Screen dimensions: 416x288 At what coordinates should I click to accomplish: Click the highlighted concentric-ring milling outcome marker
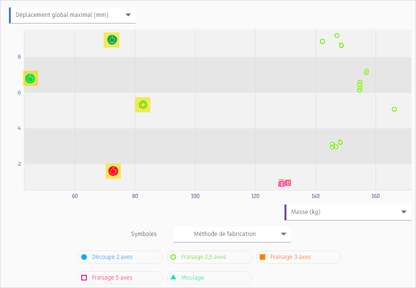click(142, 105)
